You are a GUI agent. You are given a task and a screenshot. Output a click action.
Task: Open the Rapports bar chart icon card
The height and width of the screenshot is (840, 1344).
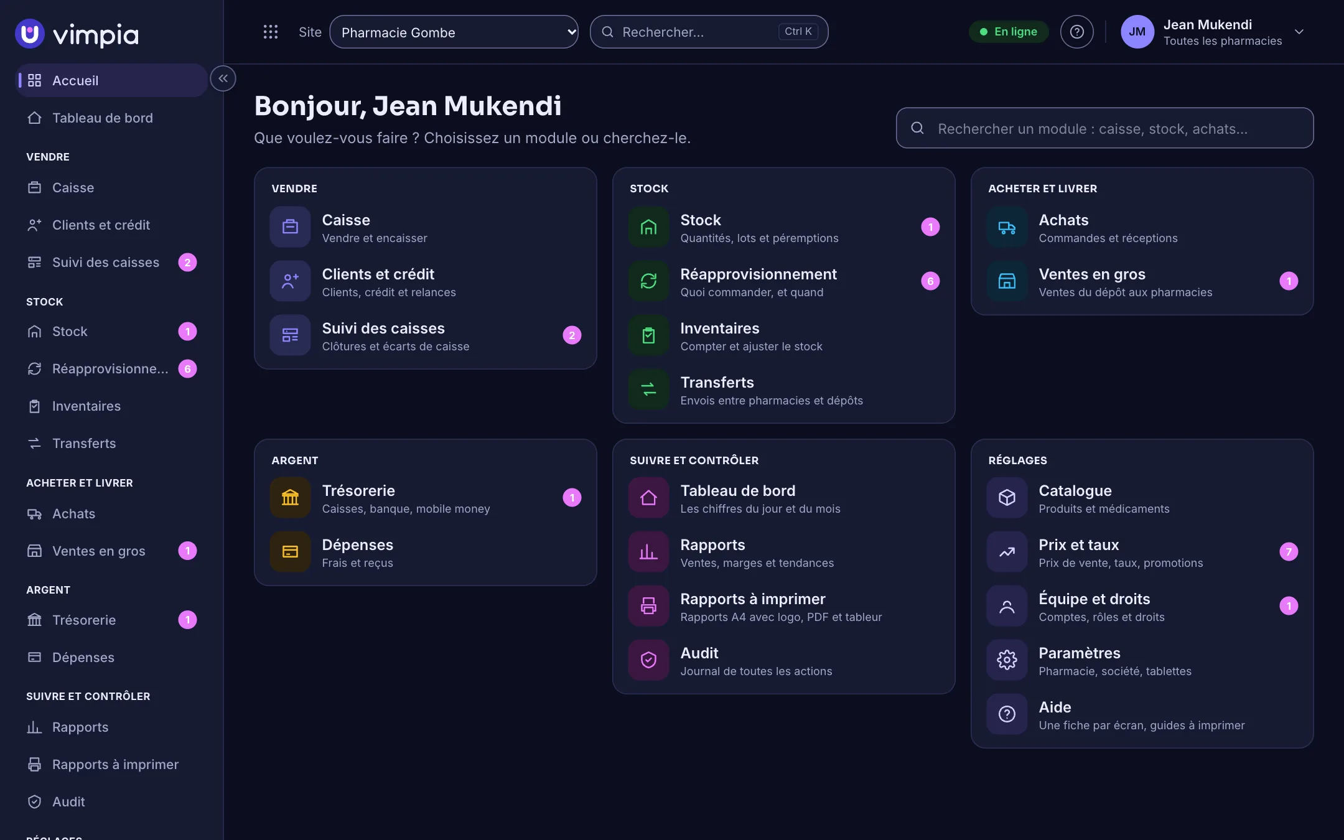pyautogui.click(x=648, y=552)
